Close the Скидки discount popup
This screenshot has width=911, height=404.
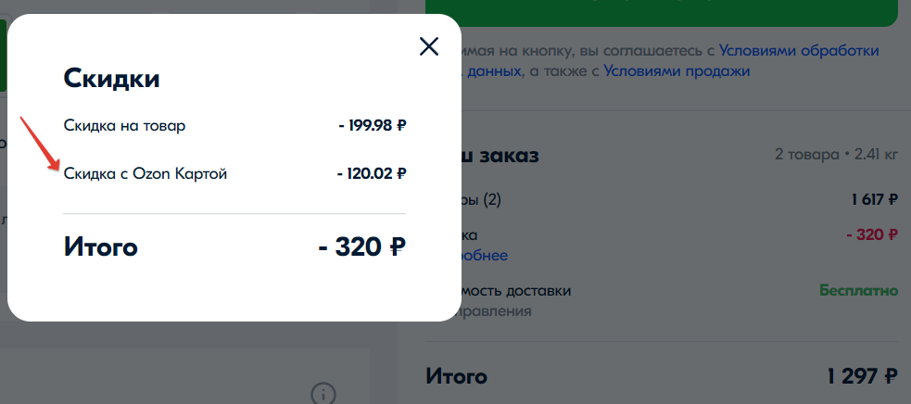click(x=428, y=46)
